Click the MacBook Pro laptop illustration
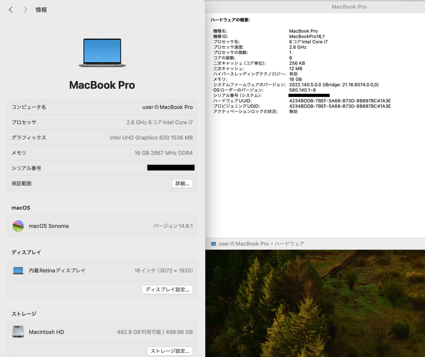This screenshot has height=357, width=425. [102, 53]
